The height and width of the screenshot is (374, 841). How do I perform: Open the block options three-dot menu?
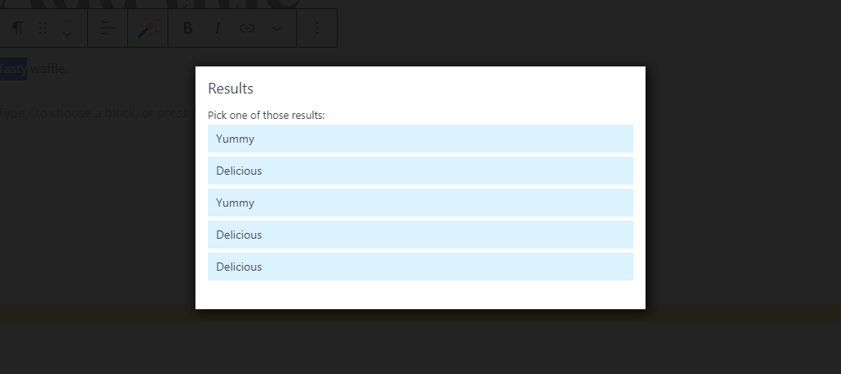pos(317,28)
